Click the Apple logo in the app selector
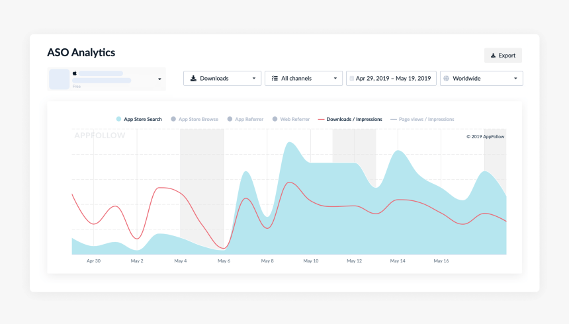 tap(75, 73)
